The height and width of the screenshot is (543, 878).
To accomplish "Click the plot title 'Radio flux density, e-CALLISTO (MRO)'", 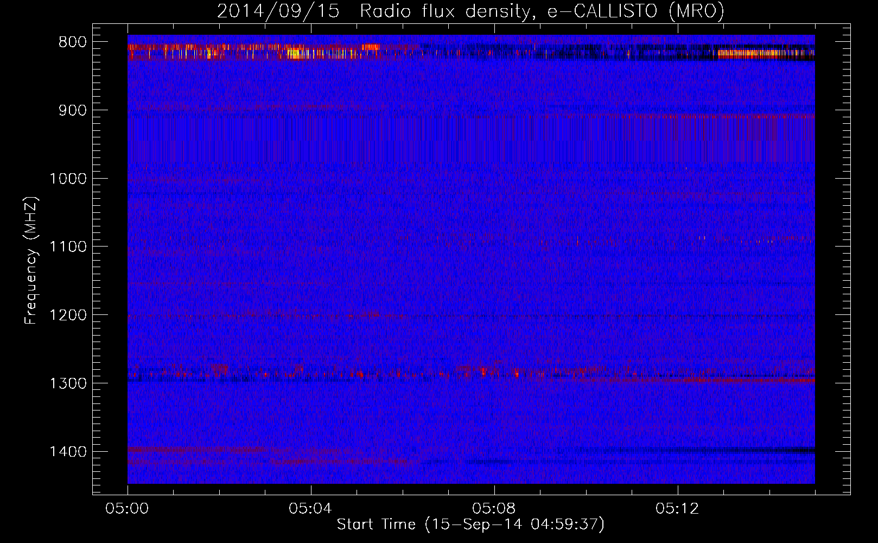I will click(542, 11).
